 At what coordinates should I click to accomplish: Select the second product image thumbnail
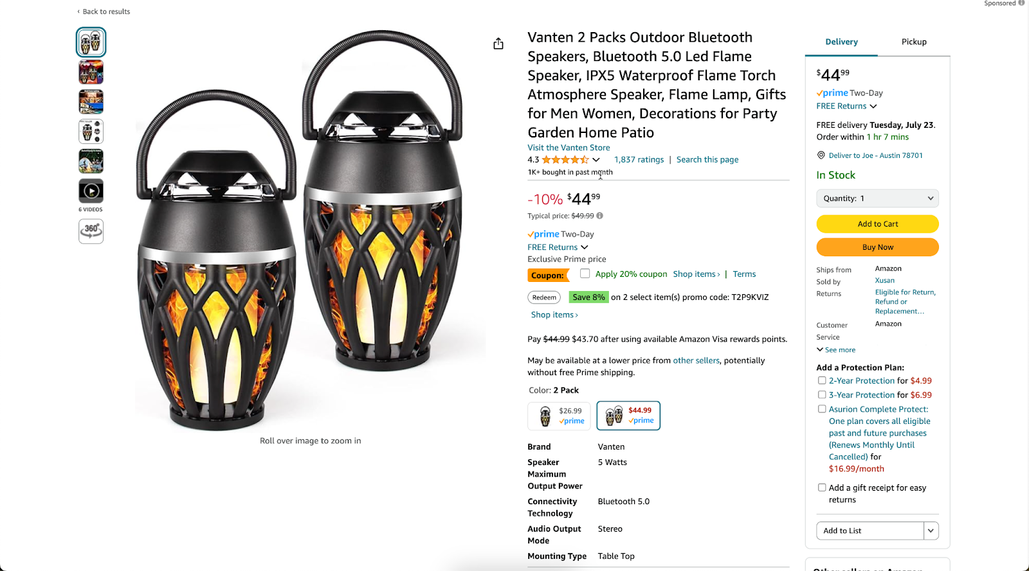(x=91, y=71)
